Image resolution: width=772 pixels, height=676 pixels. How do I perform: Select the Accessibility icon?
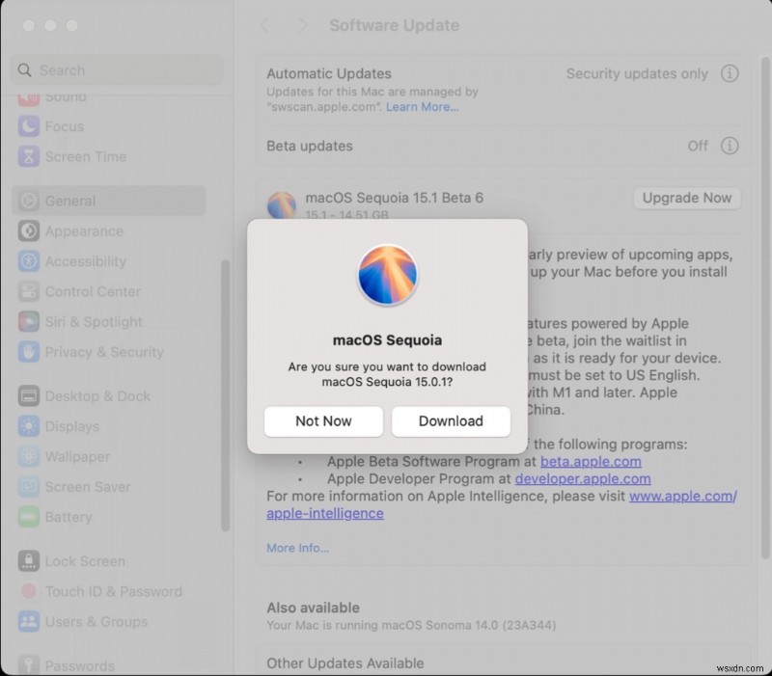[x=29, y=261]
